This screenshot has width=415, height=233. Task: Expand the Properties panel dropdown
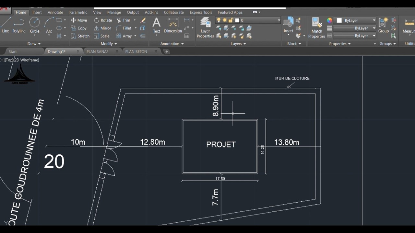340,44
